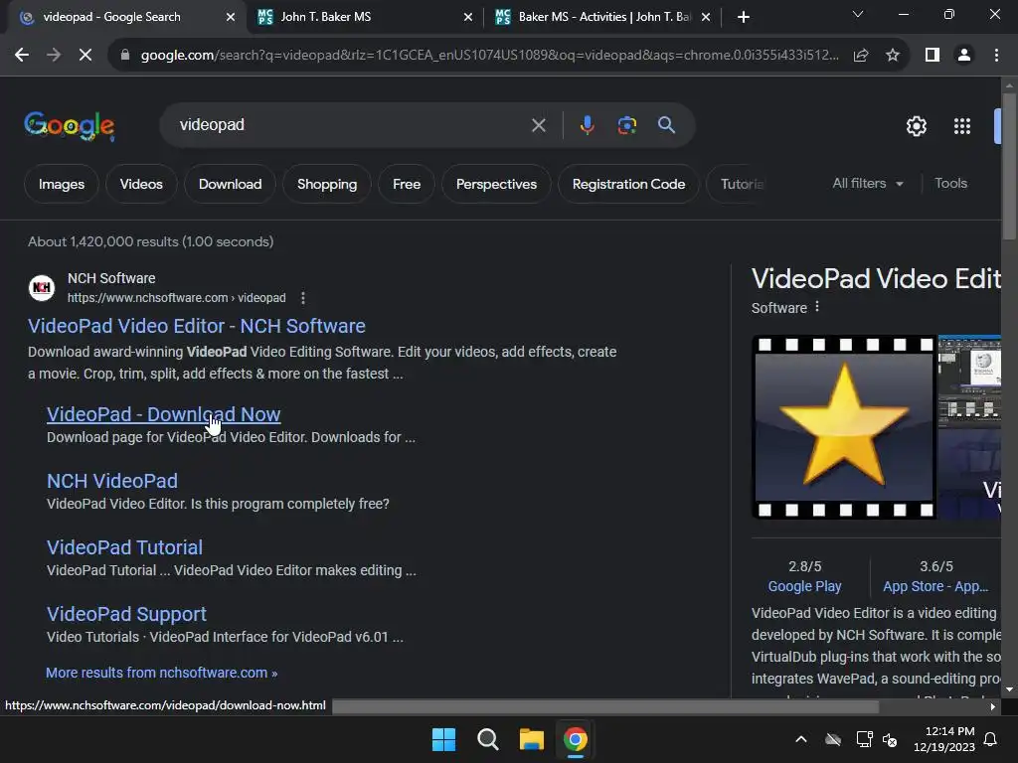Open the Google Play rating link
Viewport: 1018px width, 763px height.
804,586
